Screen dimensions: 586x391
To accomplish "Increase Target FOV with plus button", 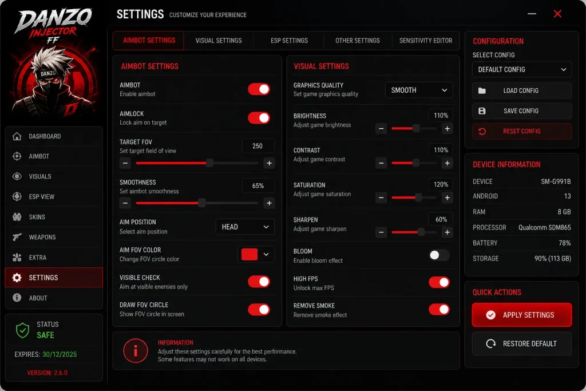I will [x=269, y=163].
